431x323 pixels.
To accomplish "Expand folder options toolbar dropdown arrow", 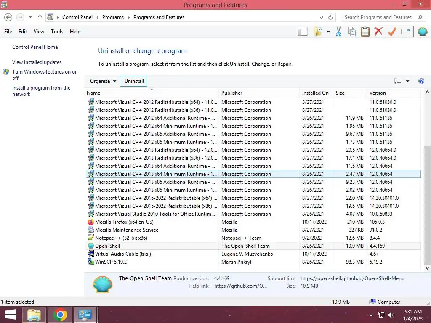I will point(328,32).
